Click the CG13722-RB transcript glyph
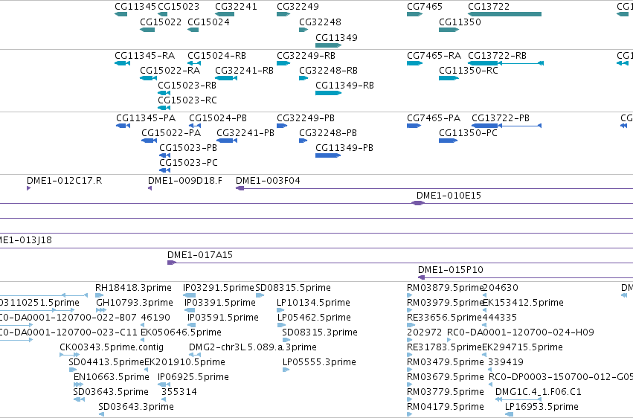 tap(506, 63)
